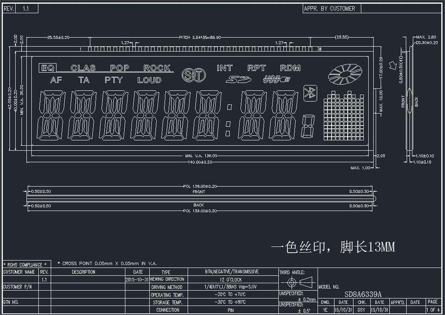
Task: Select the AF indicator text
Action: (56, 80)
